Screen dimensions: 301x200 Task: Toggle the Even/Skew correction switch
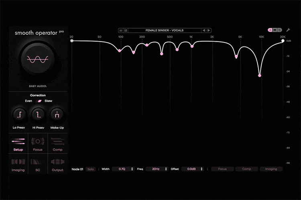tap(39, 101)
